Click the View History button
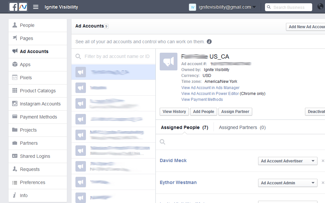Viewport: 325px width, 203px height. (174, 112)
